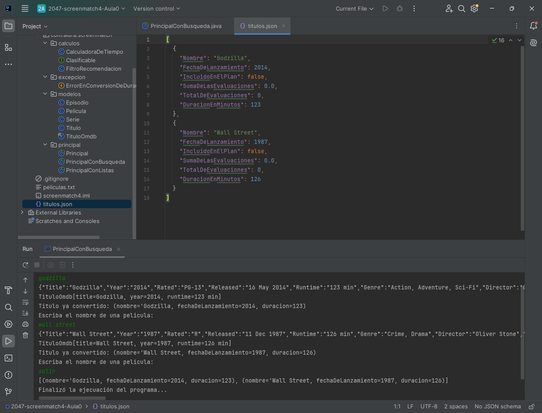This screenshot has width=542, height=413.
Task: Open the Structure tool window icon
Action: coord(8,47)
